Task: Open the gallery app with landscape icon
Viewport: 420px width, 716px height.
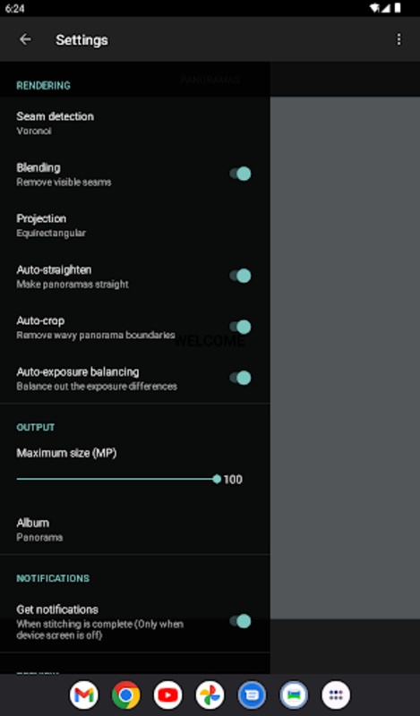Action: [294, 695]
